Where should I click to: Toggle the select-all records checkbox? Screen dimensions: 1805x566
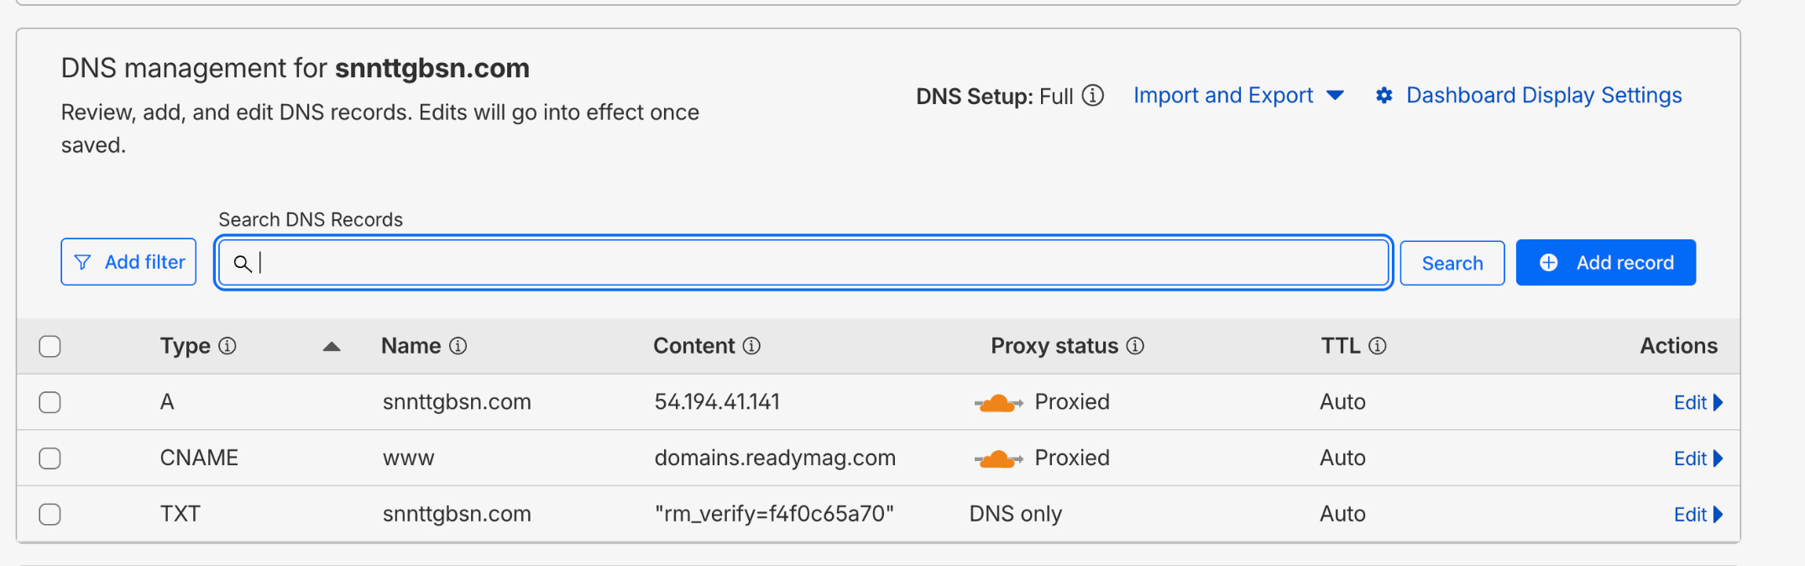pos(50,346)
